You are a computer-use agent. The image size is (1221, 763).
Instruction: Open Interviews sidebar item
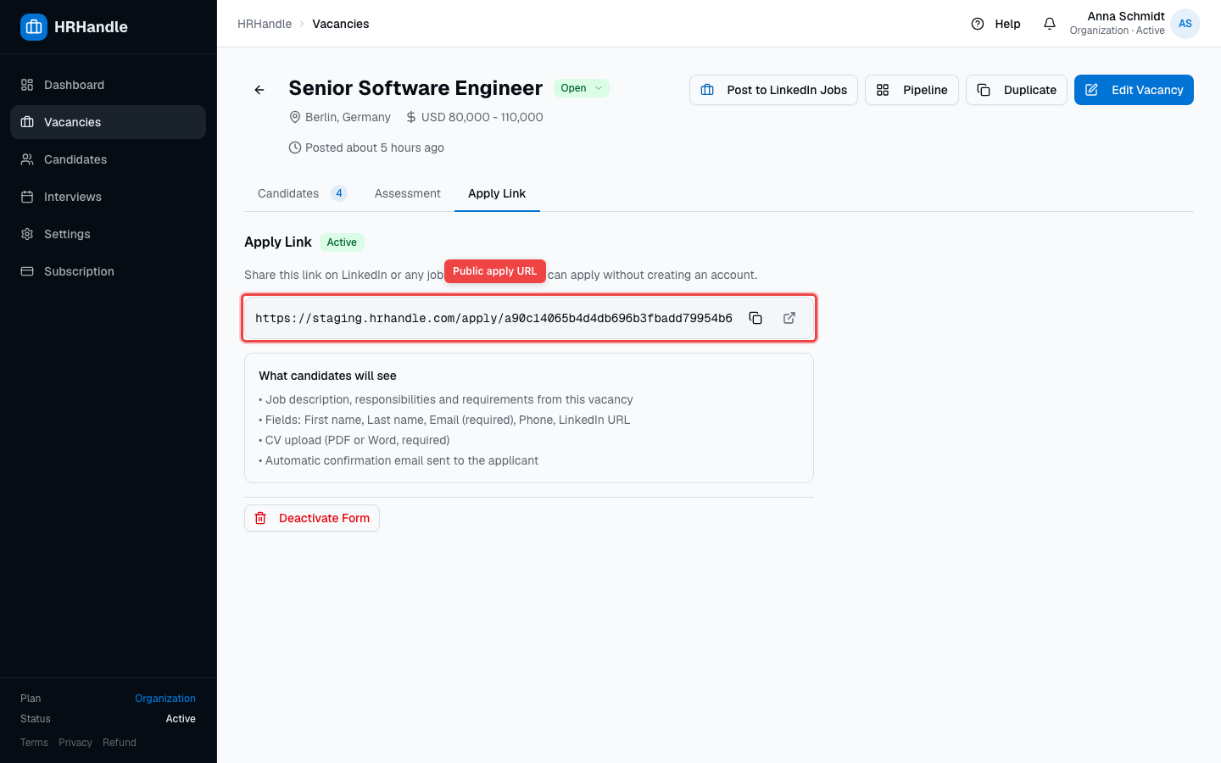pyautogui.click(x=108, y=197)
